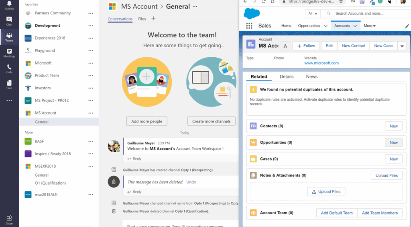Open the All search scope dropdown
The image size is (411, 227).
click(x=313, y=14)
